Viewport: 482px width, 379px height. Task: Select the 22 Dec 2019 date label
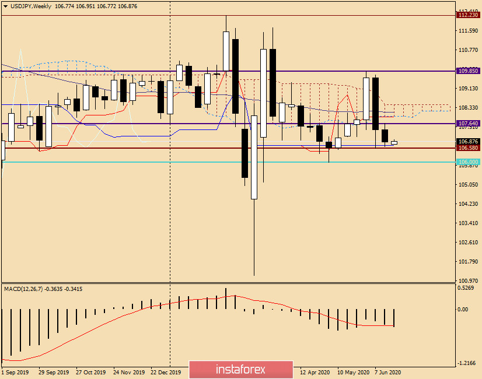pos(165,371)
